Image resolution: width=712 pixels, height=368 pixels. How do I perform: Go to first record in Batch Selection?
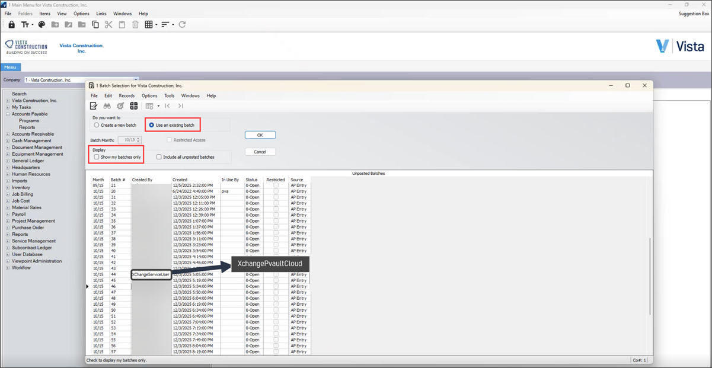pos(167,105)
